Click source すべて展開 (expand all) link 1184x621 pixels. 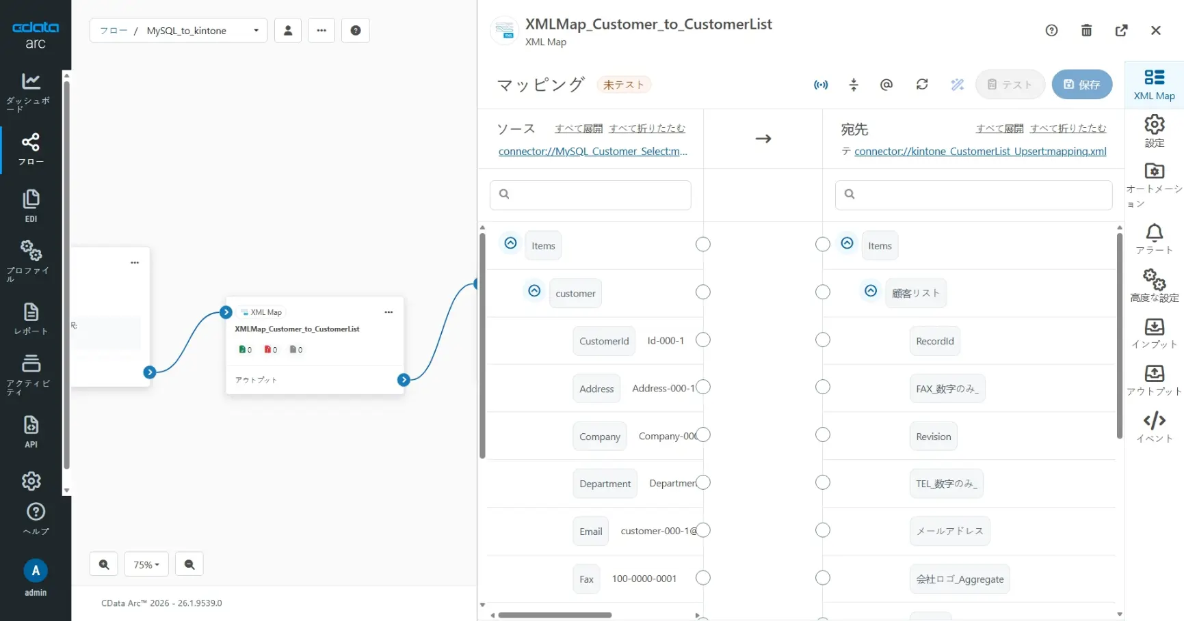click(579, 128)
